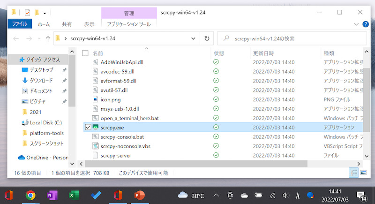The width and height of the screenshot is (375, 204).
Task: Uncheck the scrcpy.exe selection checkbox
Action: (x=88, y=127)
